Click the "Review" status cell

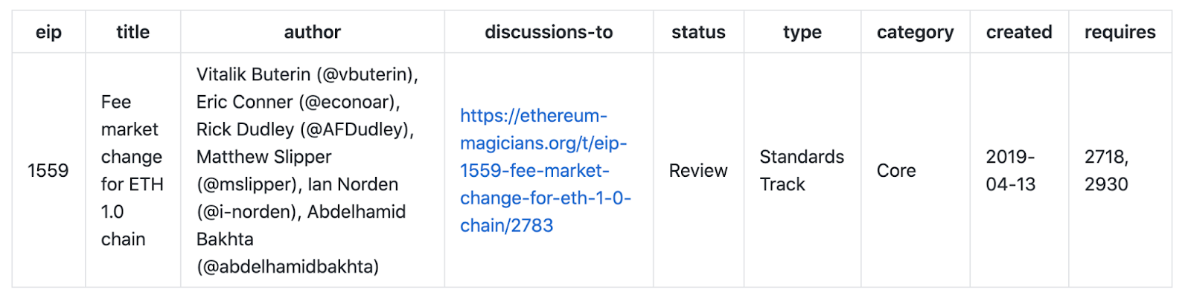coord(697,170)
